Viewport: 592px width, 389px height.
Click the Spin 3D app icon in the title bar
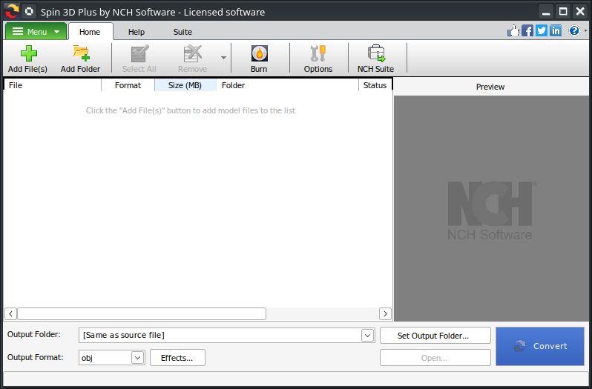click(12, 11)
